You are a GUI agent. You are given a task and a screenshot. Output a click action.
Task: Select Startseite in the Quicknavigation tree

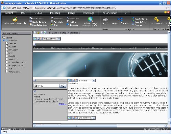point(13,41)
